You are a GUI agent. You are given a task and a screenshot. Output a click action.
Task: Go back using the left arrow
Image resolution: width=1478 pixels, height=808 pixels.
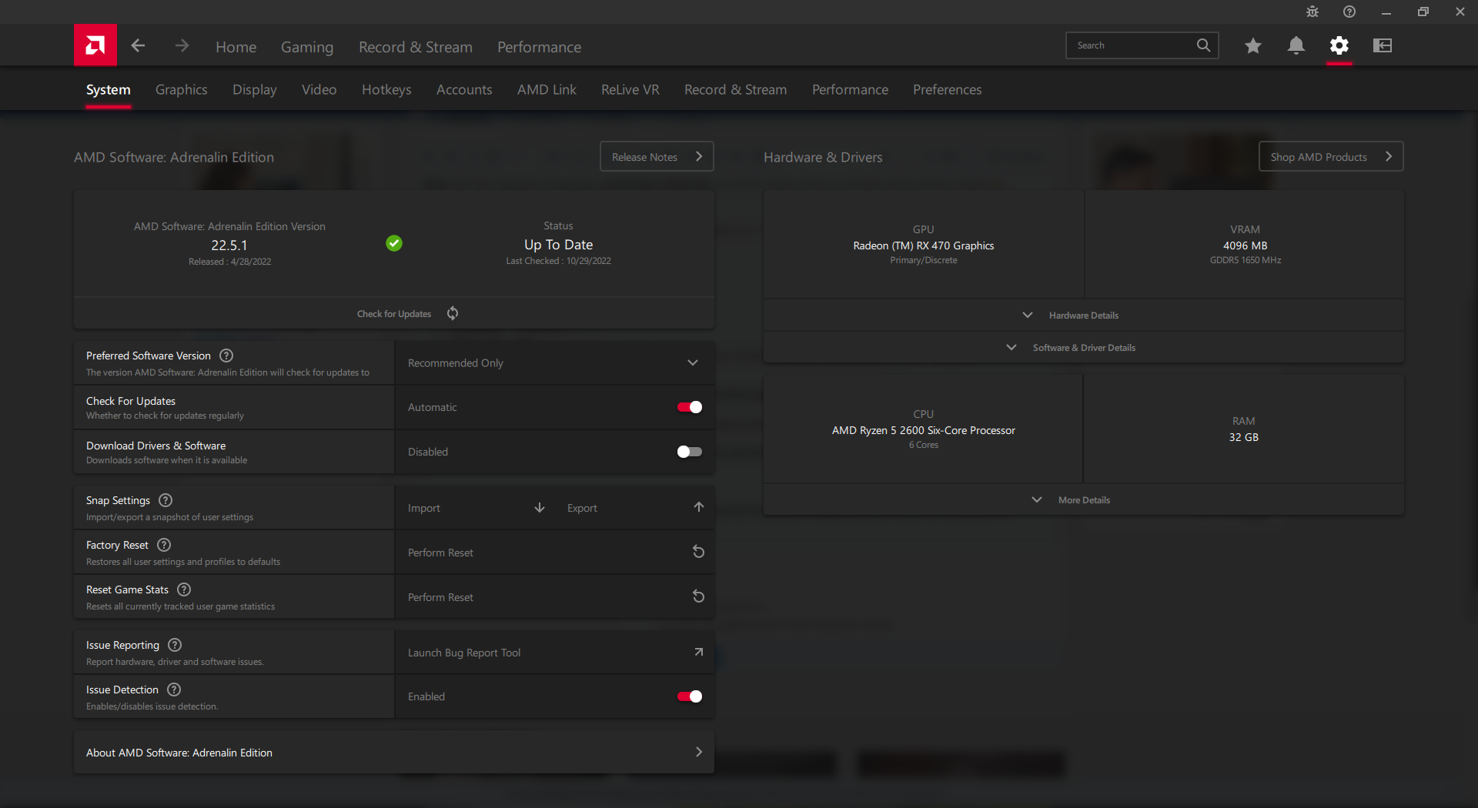(x=138, y=46)
